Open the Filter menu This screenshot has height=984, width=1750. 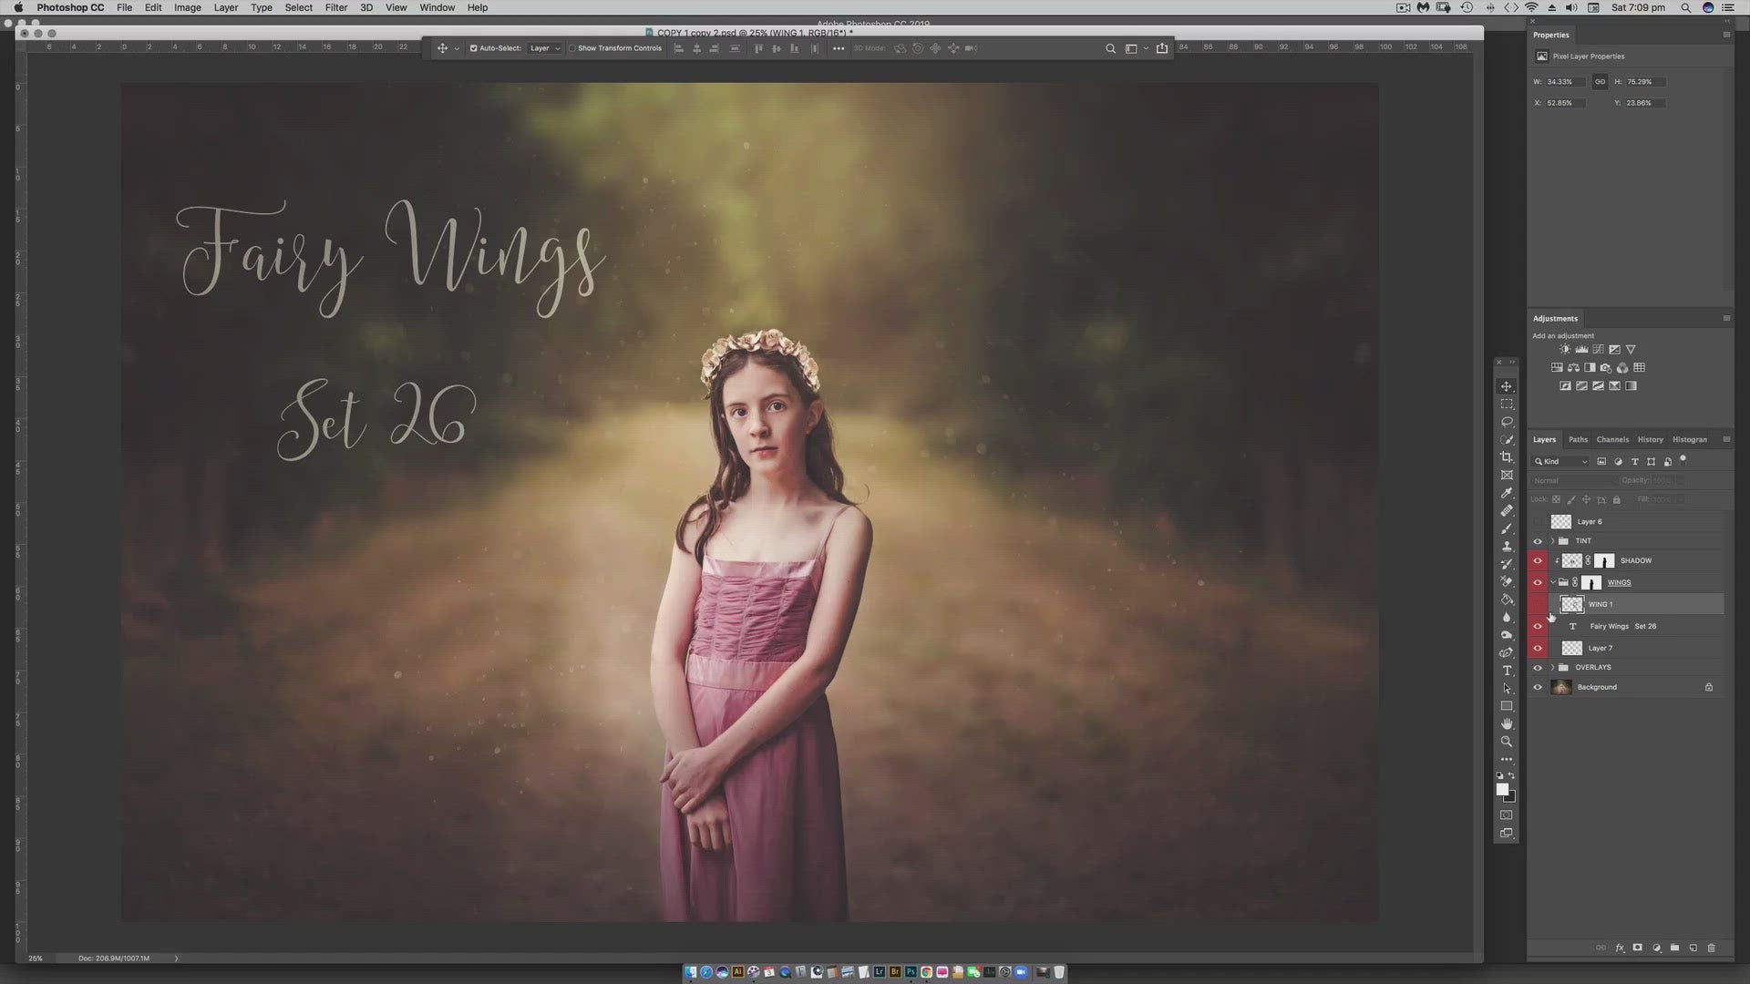click(335, 7)
